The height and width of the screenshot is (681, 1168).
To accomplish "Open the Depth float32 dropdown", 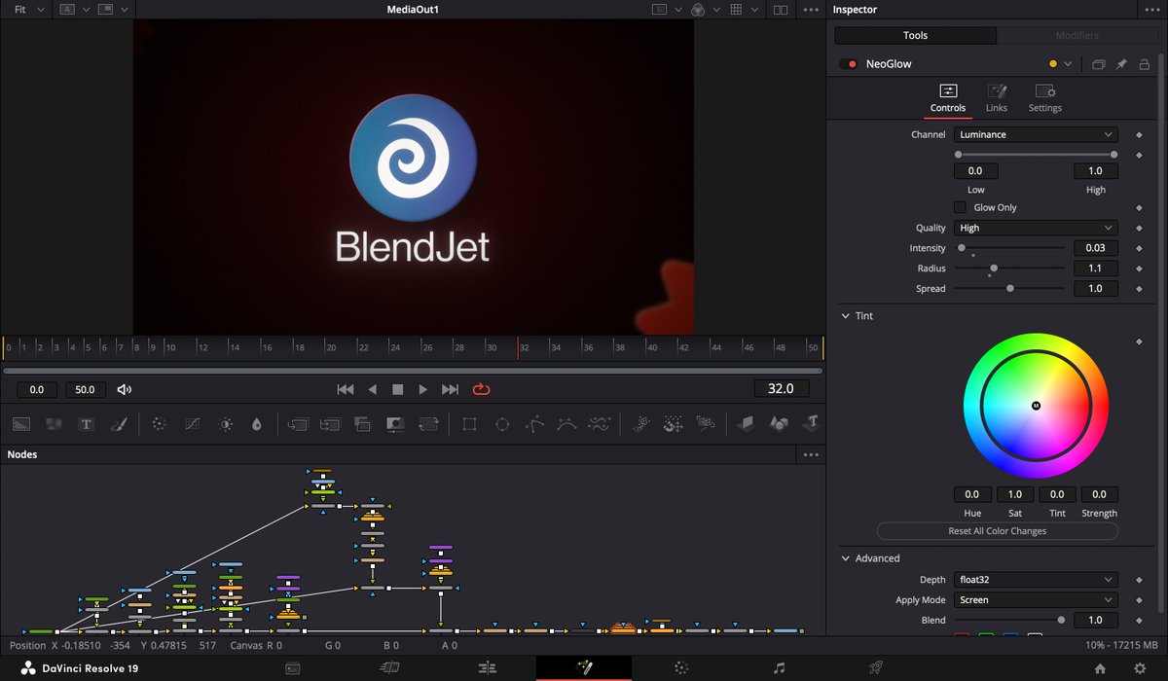I will (1036, 580).
